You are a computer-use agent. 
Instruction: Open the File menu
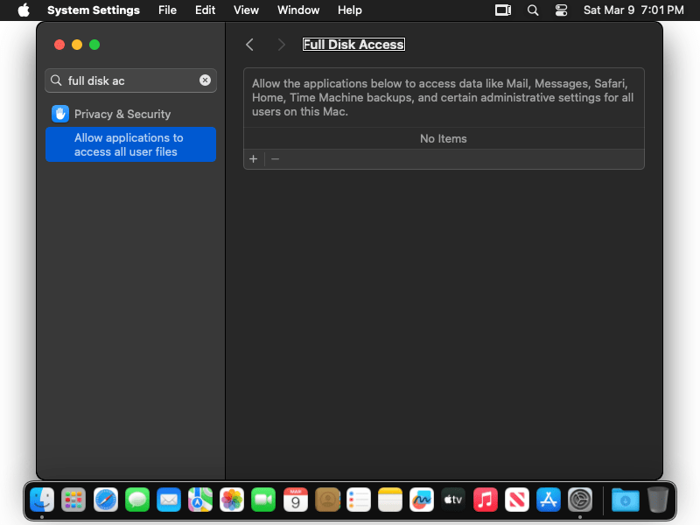pyautogui.click(x=167, y=10)
